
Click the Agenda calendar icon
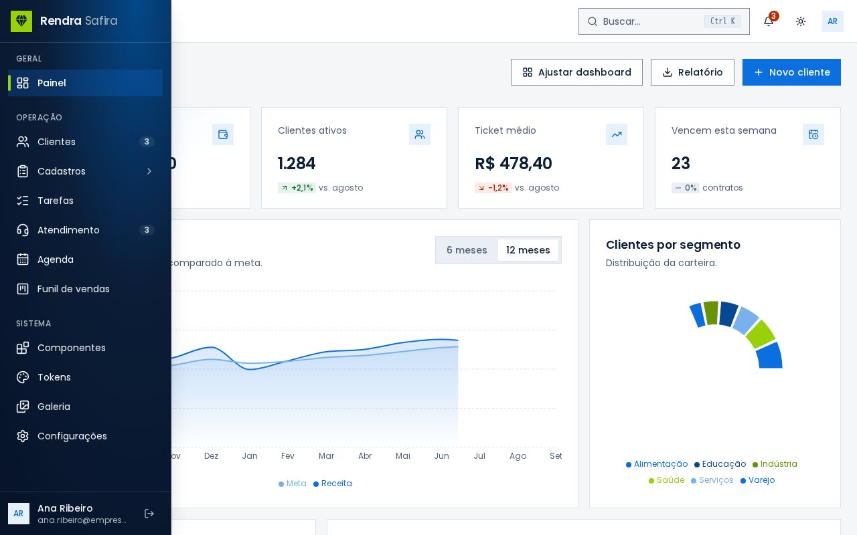click(x=23, y=259)
